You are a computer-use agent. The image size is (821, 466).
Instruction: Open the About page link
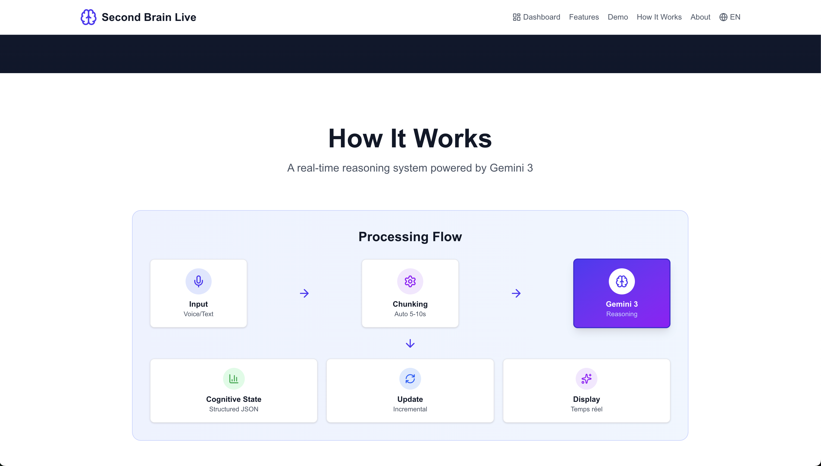tap(700, 17)
